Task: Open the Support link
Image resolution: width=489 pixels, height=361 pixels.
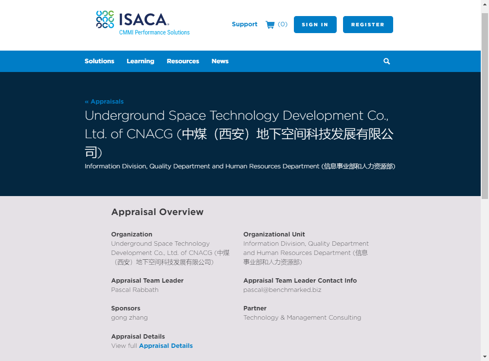Action: pos(244,24)
